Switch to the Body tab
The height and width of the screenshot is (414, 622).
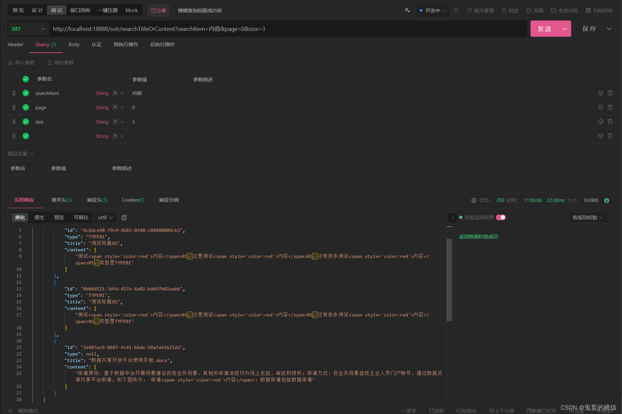pos(74,45)
